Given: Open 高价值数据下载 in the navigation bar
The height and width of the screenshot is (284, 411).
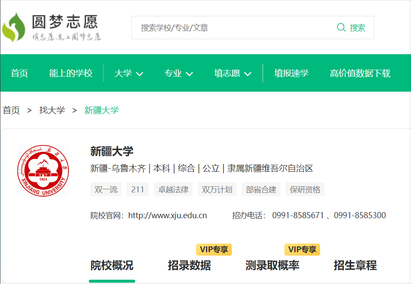Looking at the screenshot, I should coord(360,73).
